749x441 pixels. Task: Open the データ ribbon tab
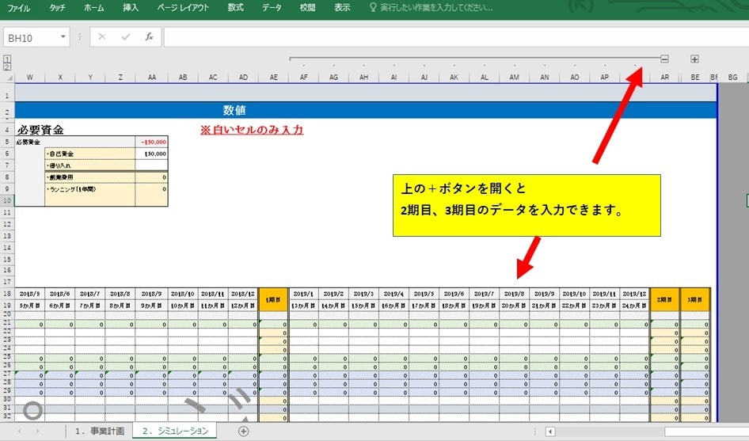coord(272,8)
